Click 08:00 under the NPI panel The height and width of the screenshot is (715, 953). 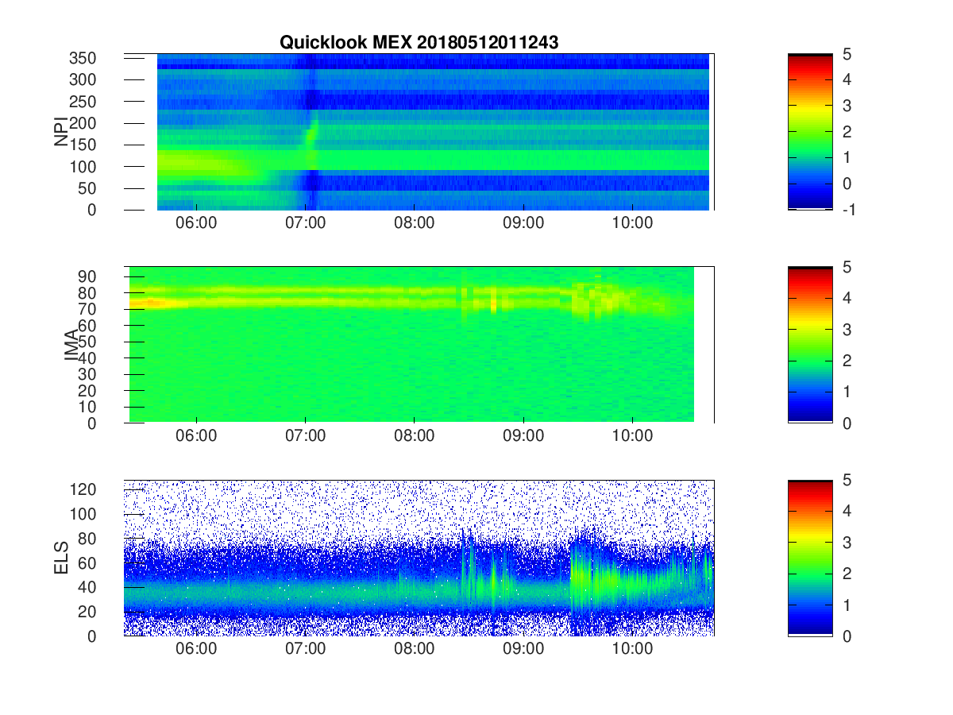[x=415, y=223]
